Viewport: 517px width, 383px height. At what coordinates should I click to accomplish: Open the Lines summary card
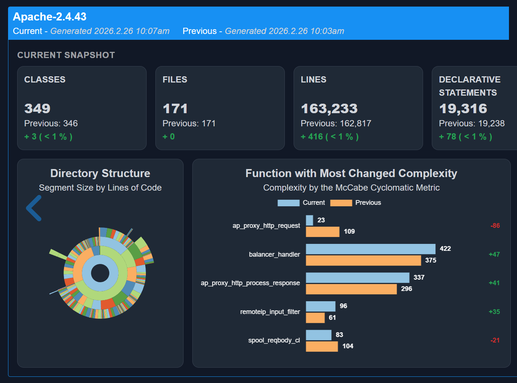[x=358, y=108]
